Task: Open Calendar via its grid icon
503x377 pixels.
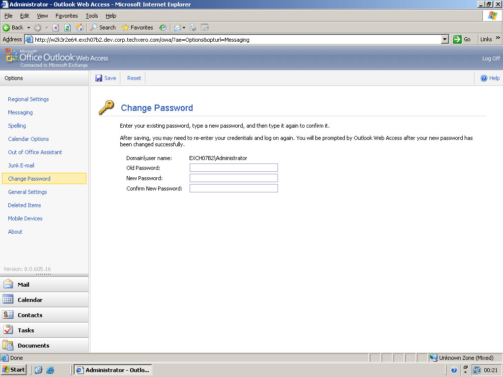Action: click(8, 299)
